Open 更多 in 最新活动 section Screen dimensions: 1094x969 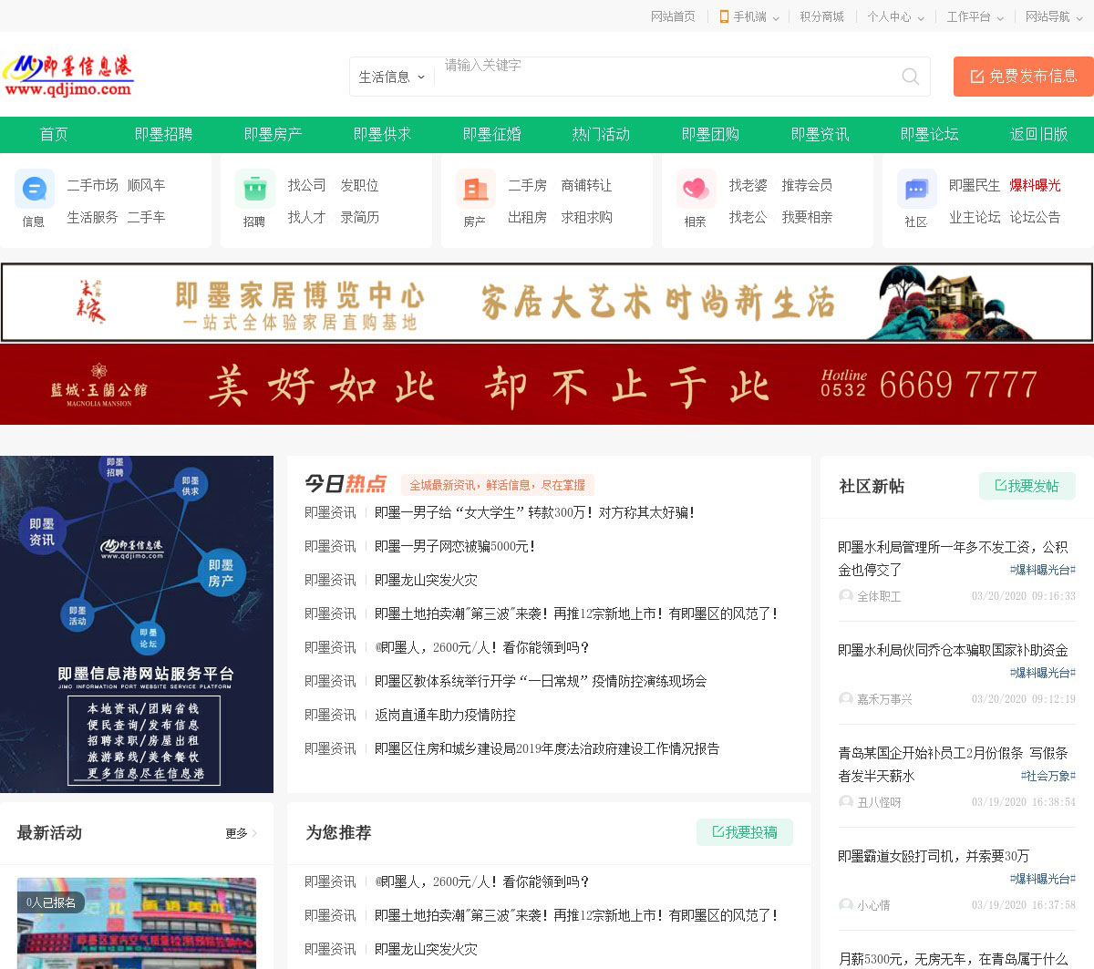241,833
